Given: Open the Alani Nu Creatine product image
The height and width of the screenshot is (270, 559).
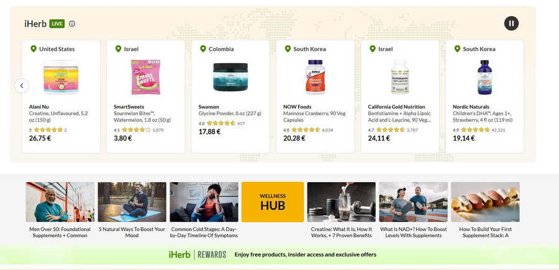Looking at the screenshot, I should pyautogui.click(x=61, y=77).
